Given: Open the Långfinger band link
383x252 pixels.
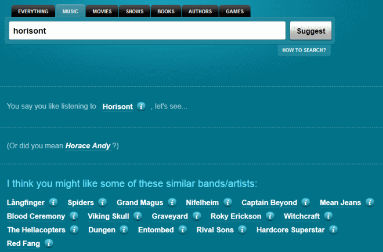Looking at the screenshot, I should point(26,203).
